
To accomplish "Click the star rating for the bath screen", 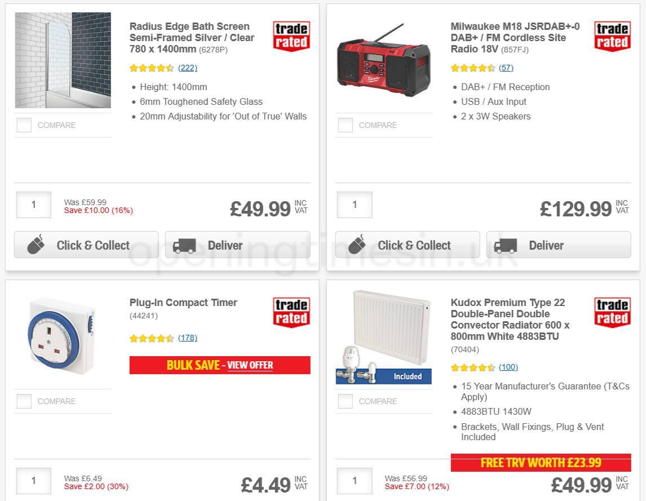I will 151,68.
